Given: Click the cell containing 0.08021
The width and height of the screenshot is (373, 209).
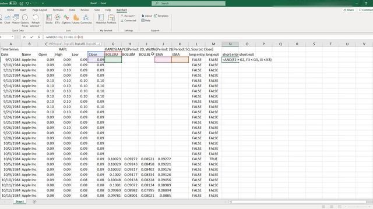Looking at the screenshot, I should point(146,196).
